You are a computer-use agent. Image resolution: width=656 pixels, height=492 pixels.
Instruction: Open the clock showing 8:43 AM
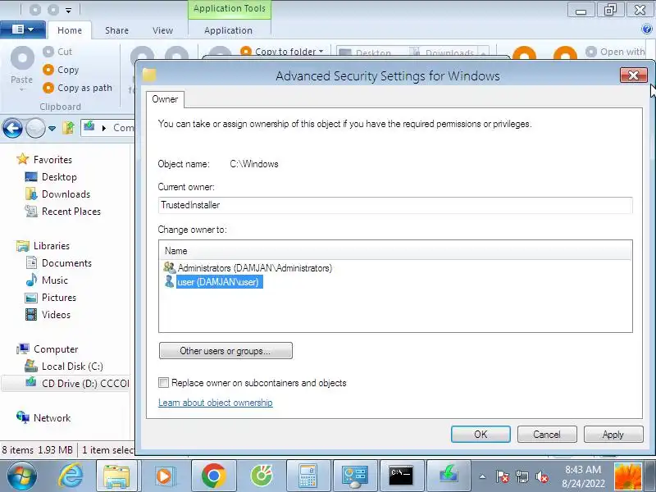coord(583,476)
